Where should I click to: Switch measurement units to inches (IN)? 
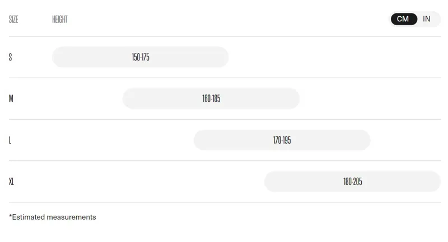coord(427,19)
